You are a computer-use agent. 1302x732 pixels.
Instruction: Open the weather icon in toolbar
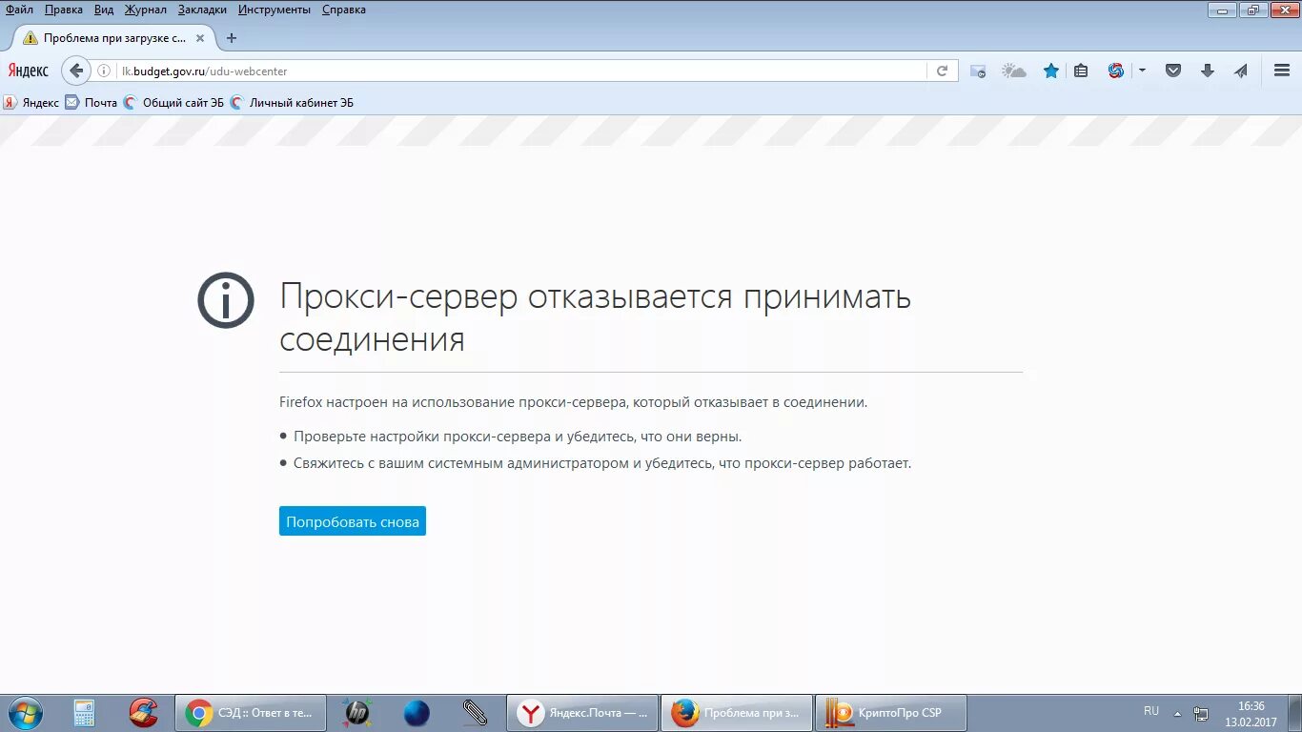point(1014,71)
